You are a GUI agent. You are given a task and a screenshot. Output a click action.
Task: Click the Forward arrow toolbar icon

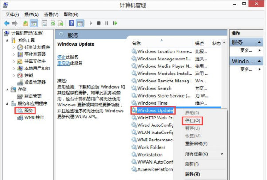[15, 23]
